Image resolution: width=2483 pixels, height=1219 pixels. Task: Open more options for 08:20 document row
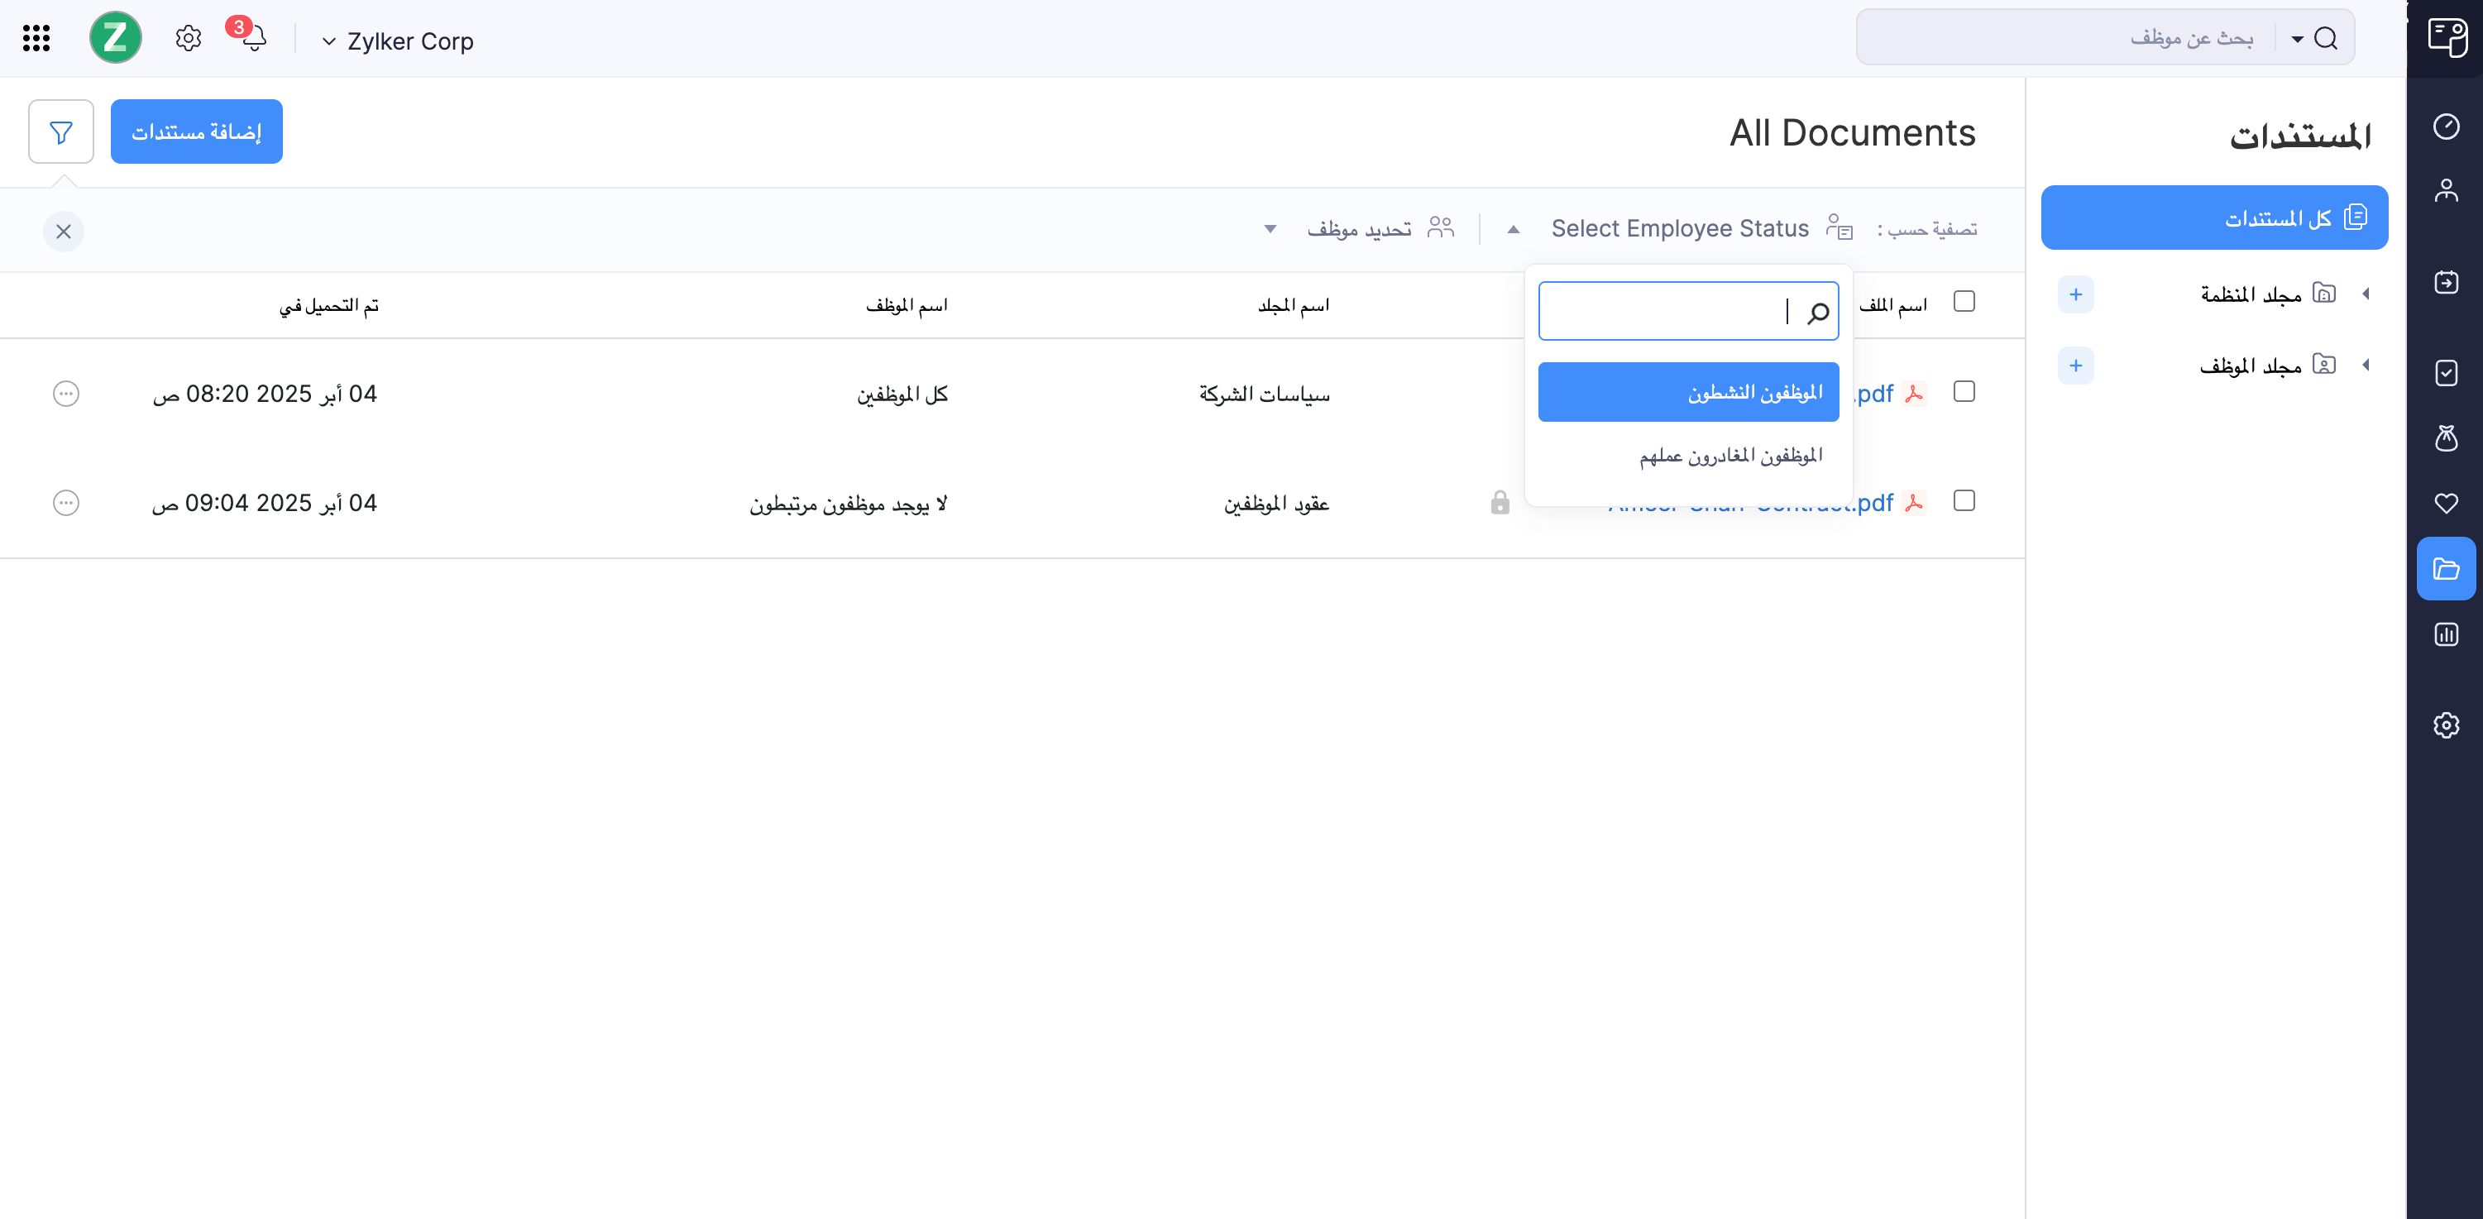click(x=65, y=393)
